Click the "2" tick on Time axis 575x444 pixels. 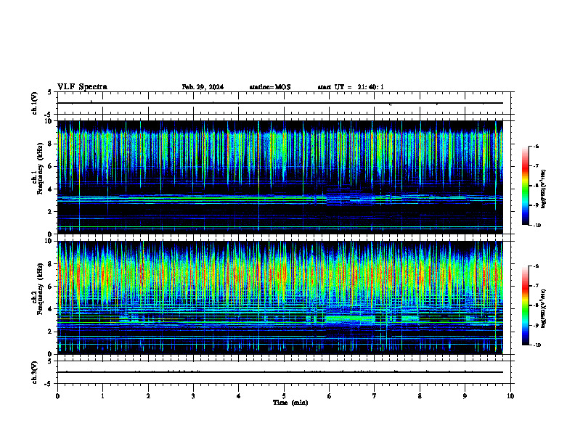coord(148,396)
